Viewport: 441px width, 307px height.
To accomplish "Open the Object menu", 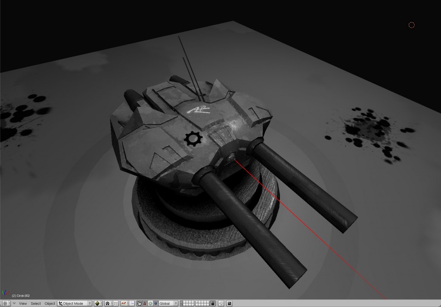I will coord(49,303).
